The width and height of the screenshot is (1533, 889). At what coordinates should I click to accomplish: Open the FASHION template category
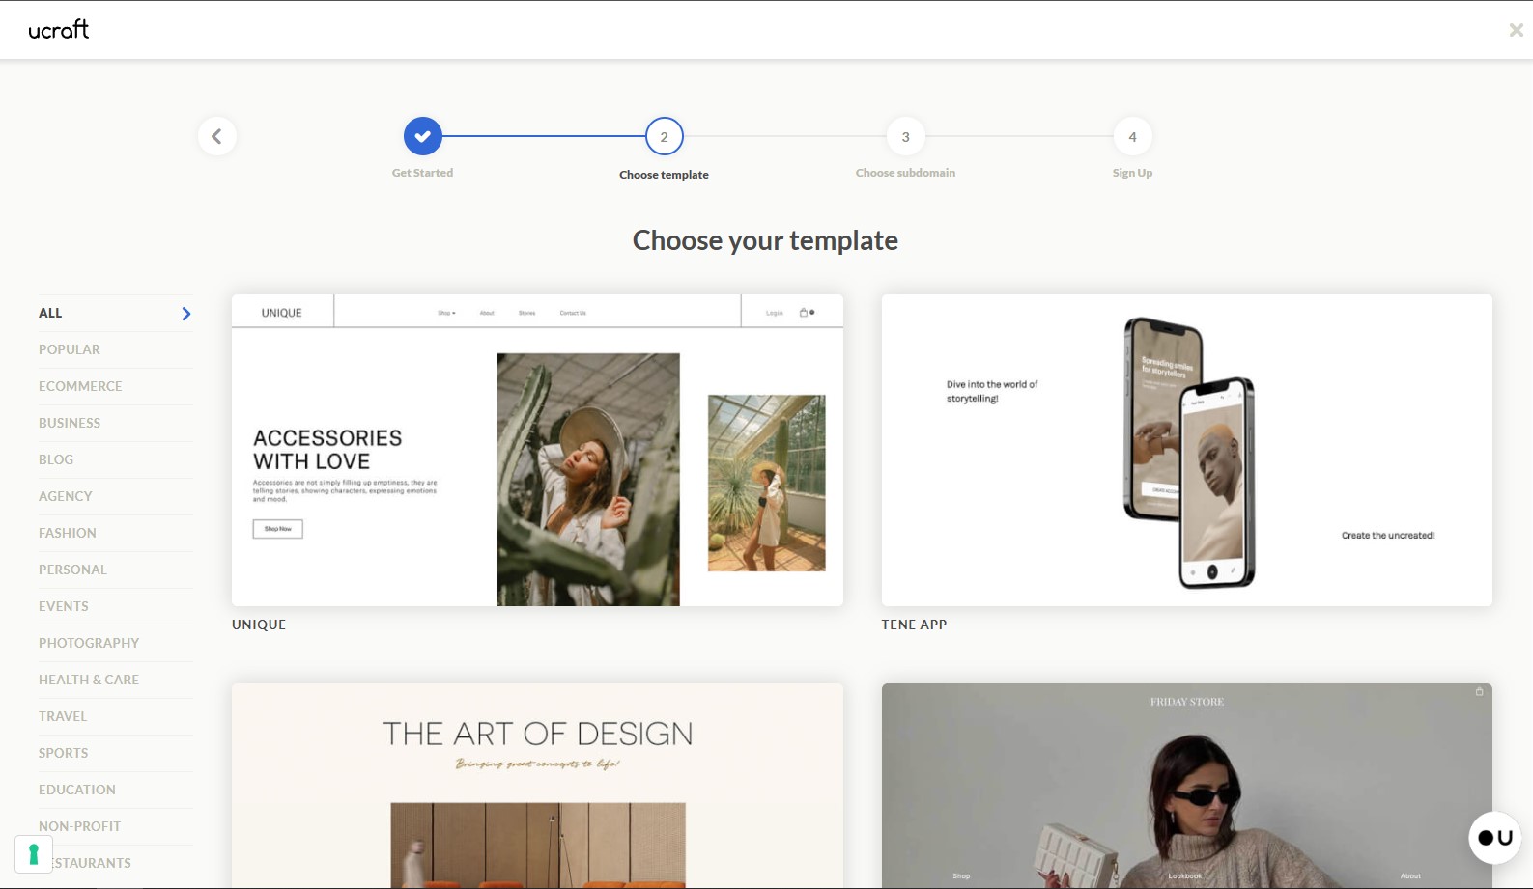click(68, 533)
